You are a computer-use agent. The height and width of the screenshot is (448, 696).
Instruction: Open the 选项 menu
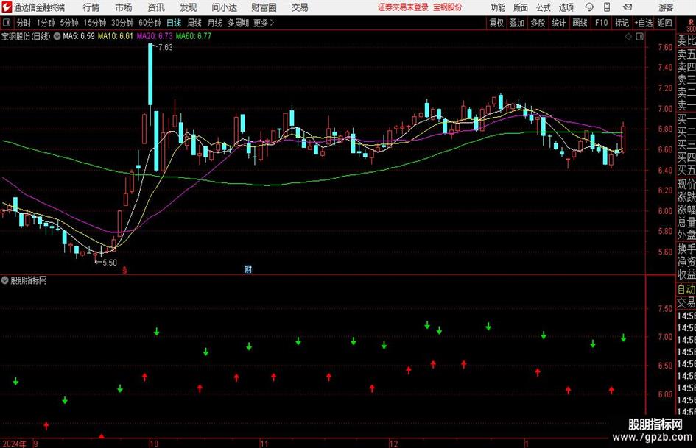(x=566, y=7)
